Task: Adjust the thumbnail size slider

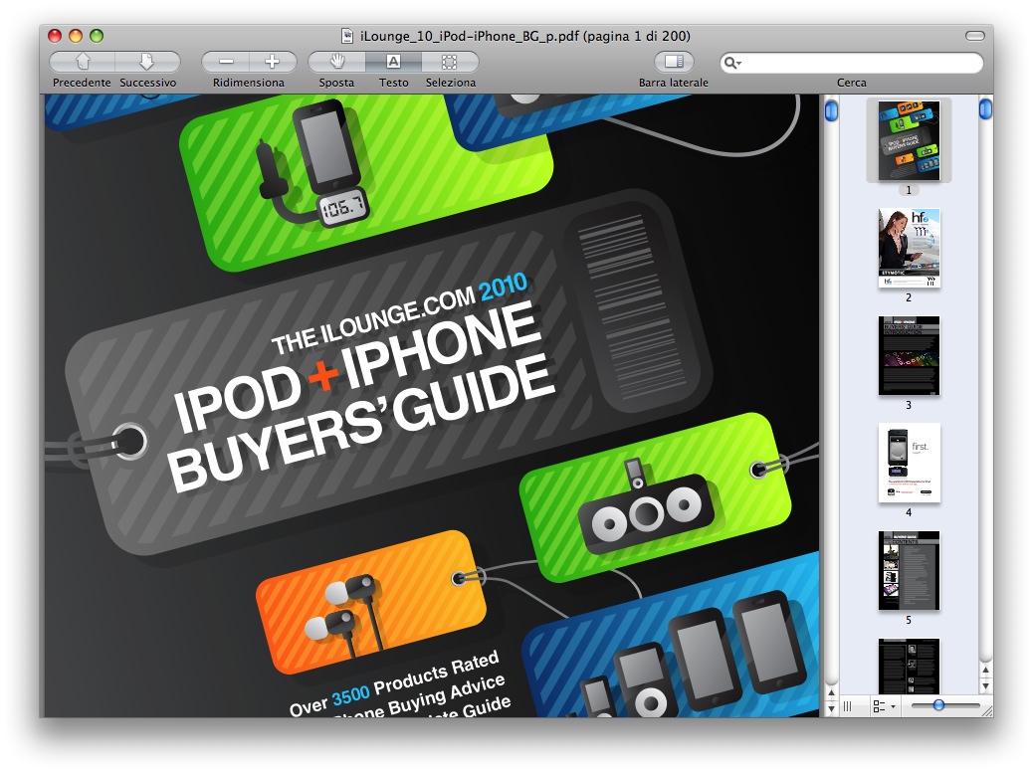Action: click(938, 705)
